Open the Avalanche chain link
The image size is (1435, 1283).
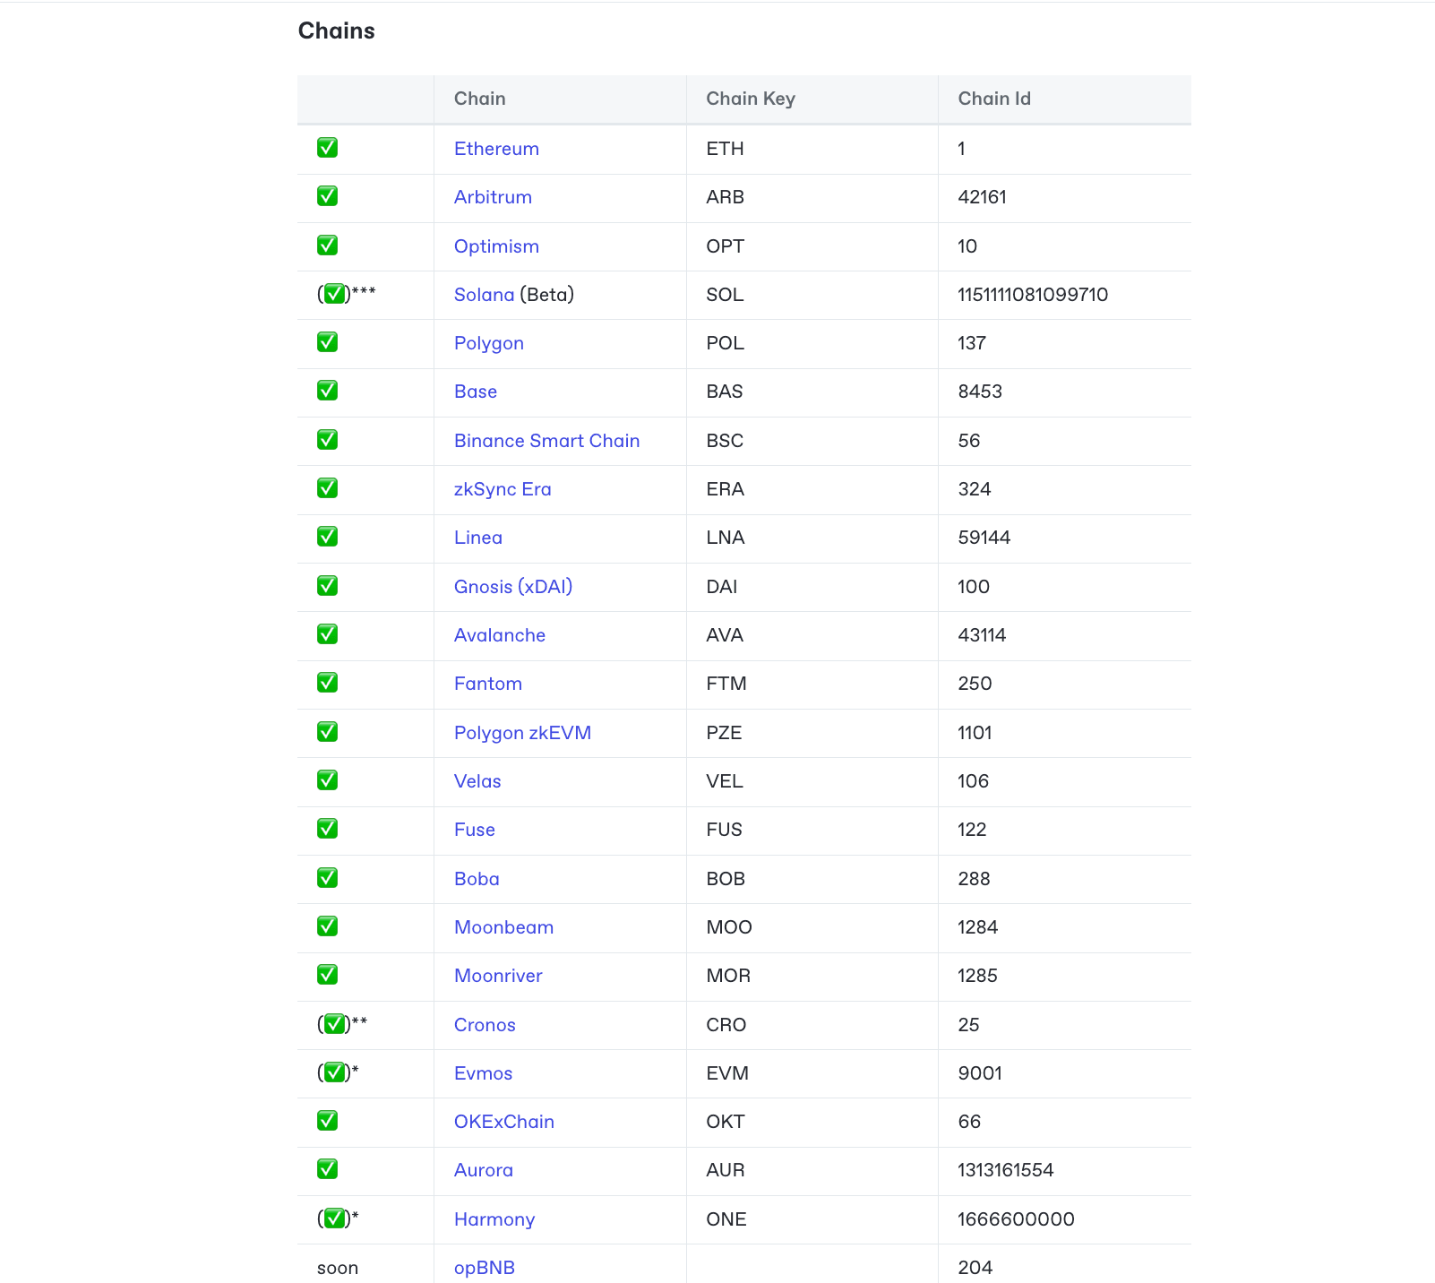[499, 635]
